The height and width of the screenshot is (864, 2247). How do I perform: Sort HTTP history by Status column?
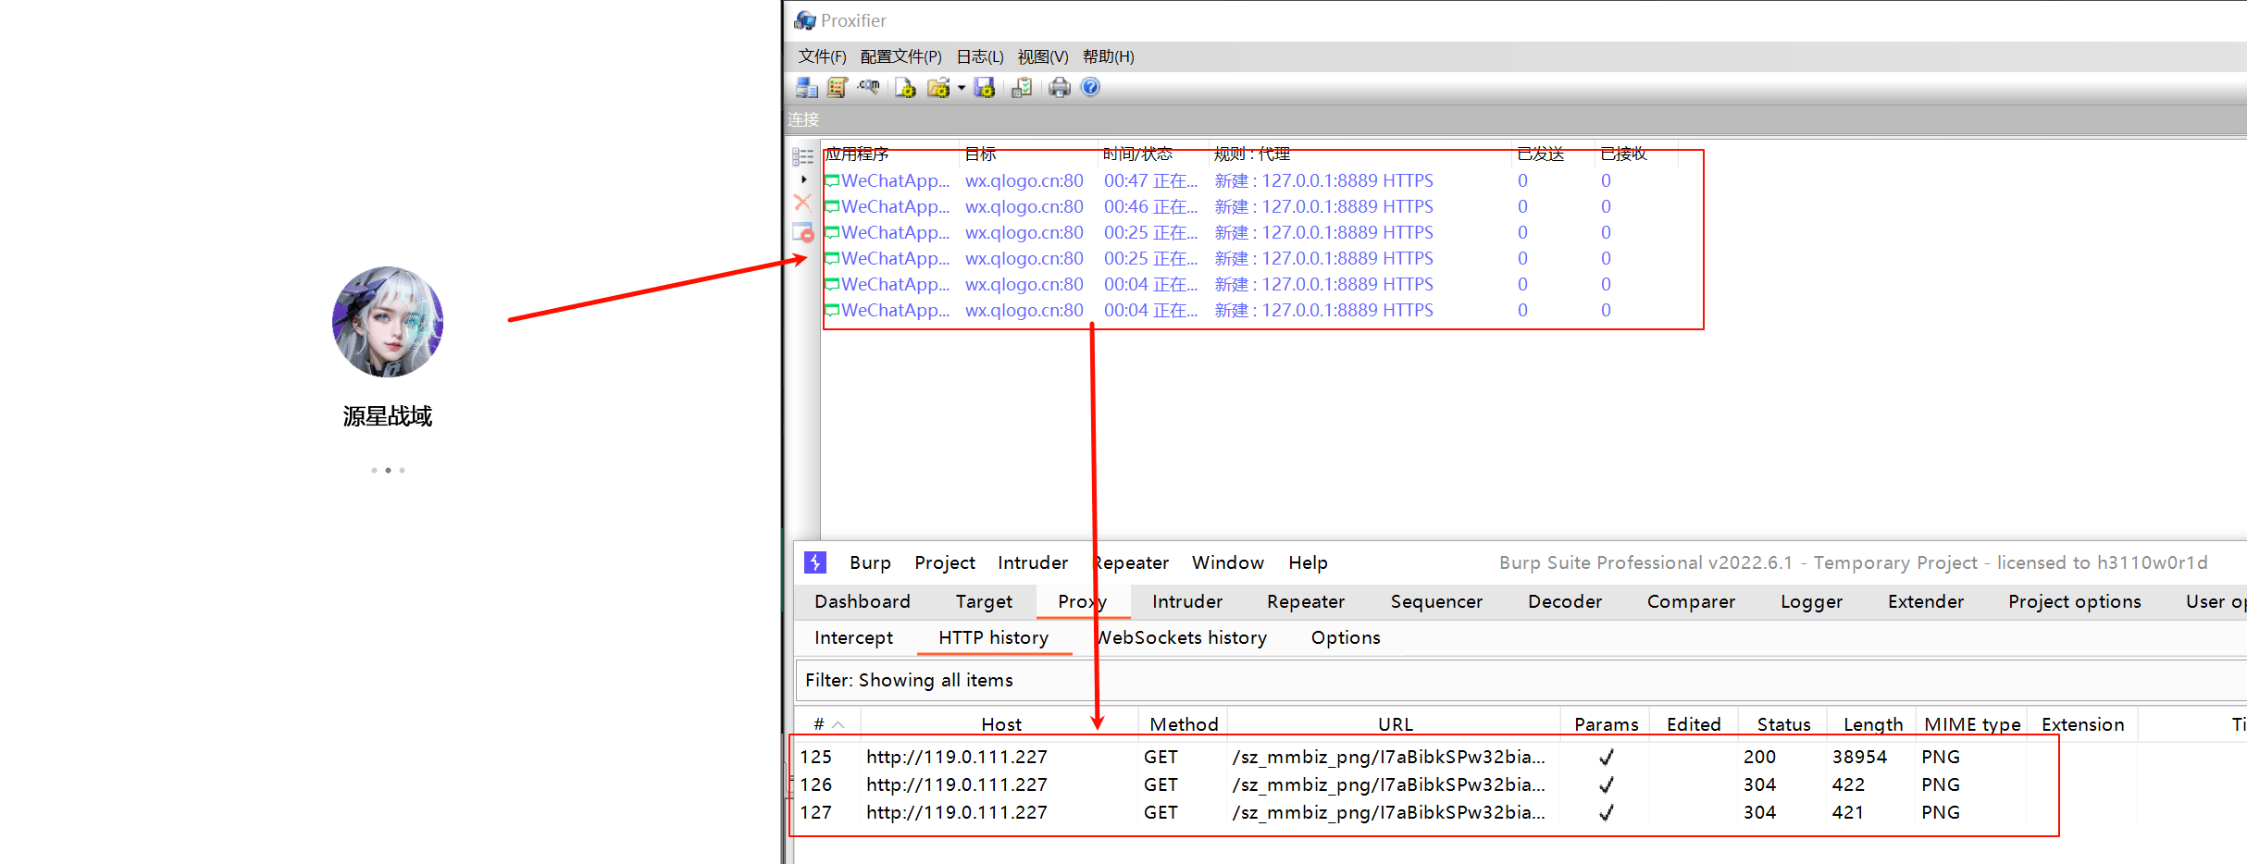1783,724
